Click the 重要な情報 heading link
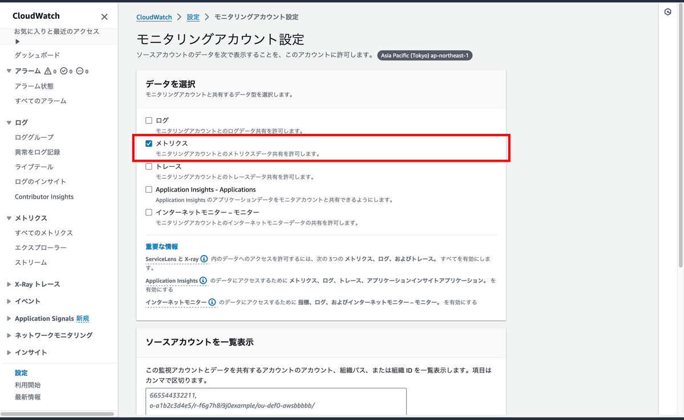Viewport: 684px width, 420px height. coord(161,246)
